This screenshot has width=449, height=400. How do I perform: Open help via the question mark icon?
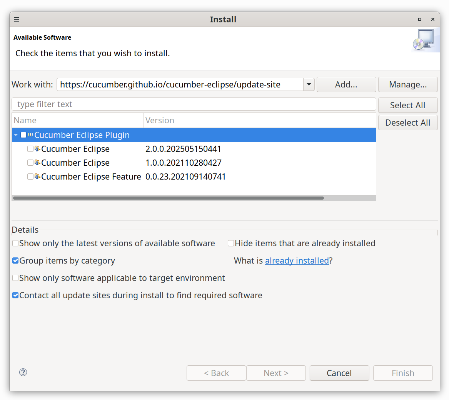point(23,372)
